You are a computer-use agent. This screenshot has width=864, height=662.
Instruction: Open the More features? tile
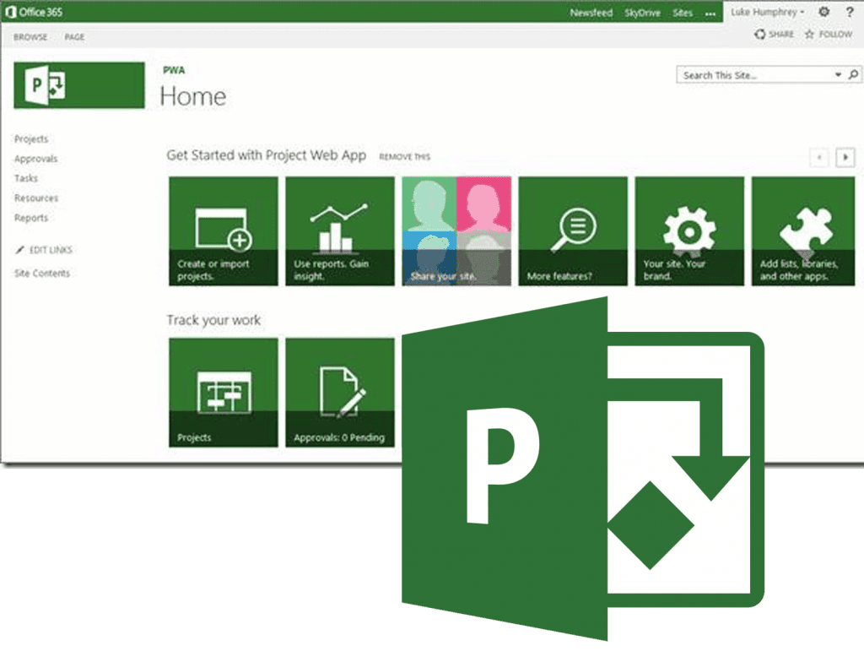(573, 231)
